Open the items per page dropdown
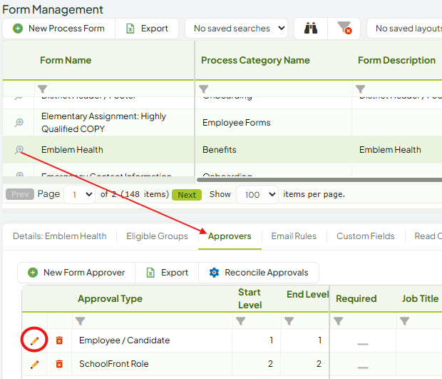442x379 pixels. click(257, 194)
